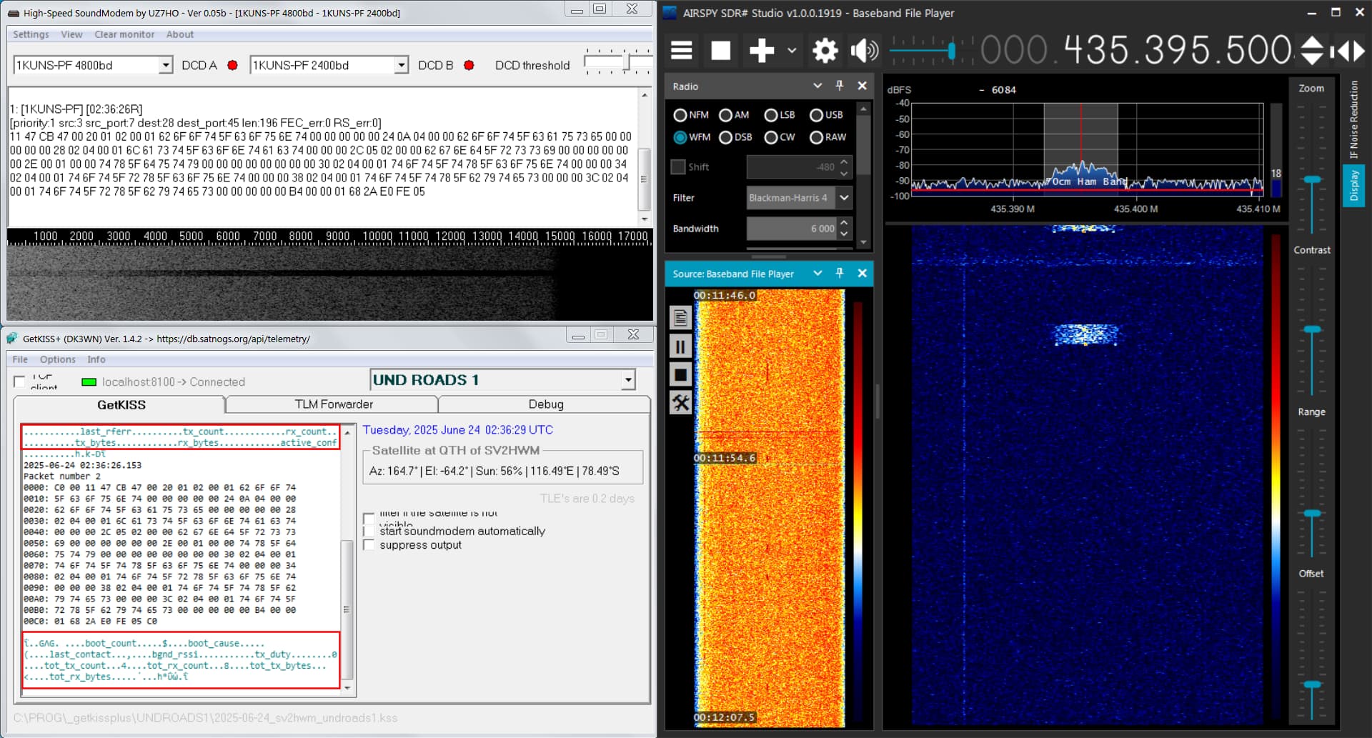Select AM demodulation mode
The height and width of the screenshot is (738, 1372).
[734, 115]
